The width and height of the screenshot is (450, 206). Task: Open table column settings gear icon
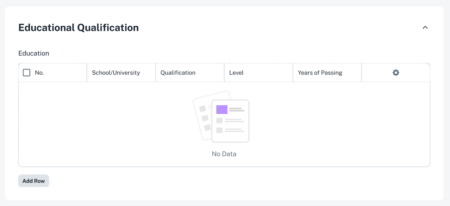(396, 73)
